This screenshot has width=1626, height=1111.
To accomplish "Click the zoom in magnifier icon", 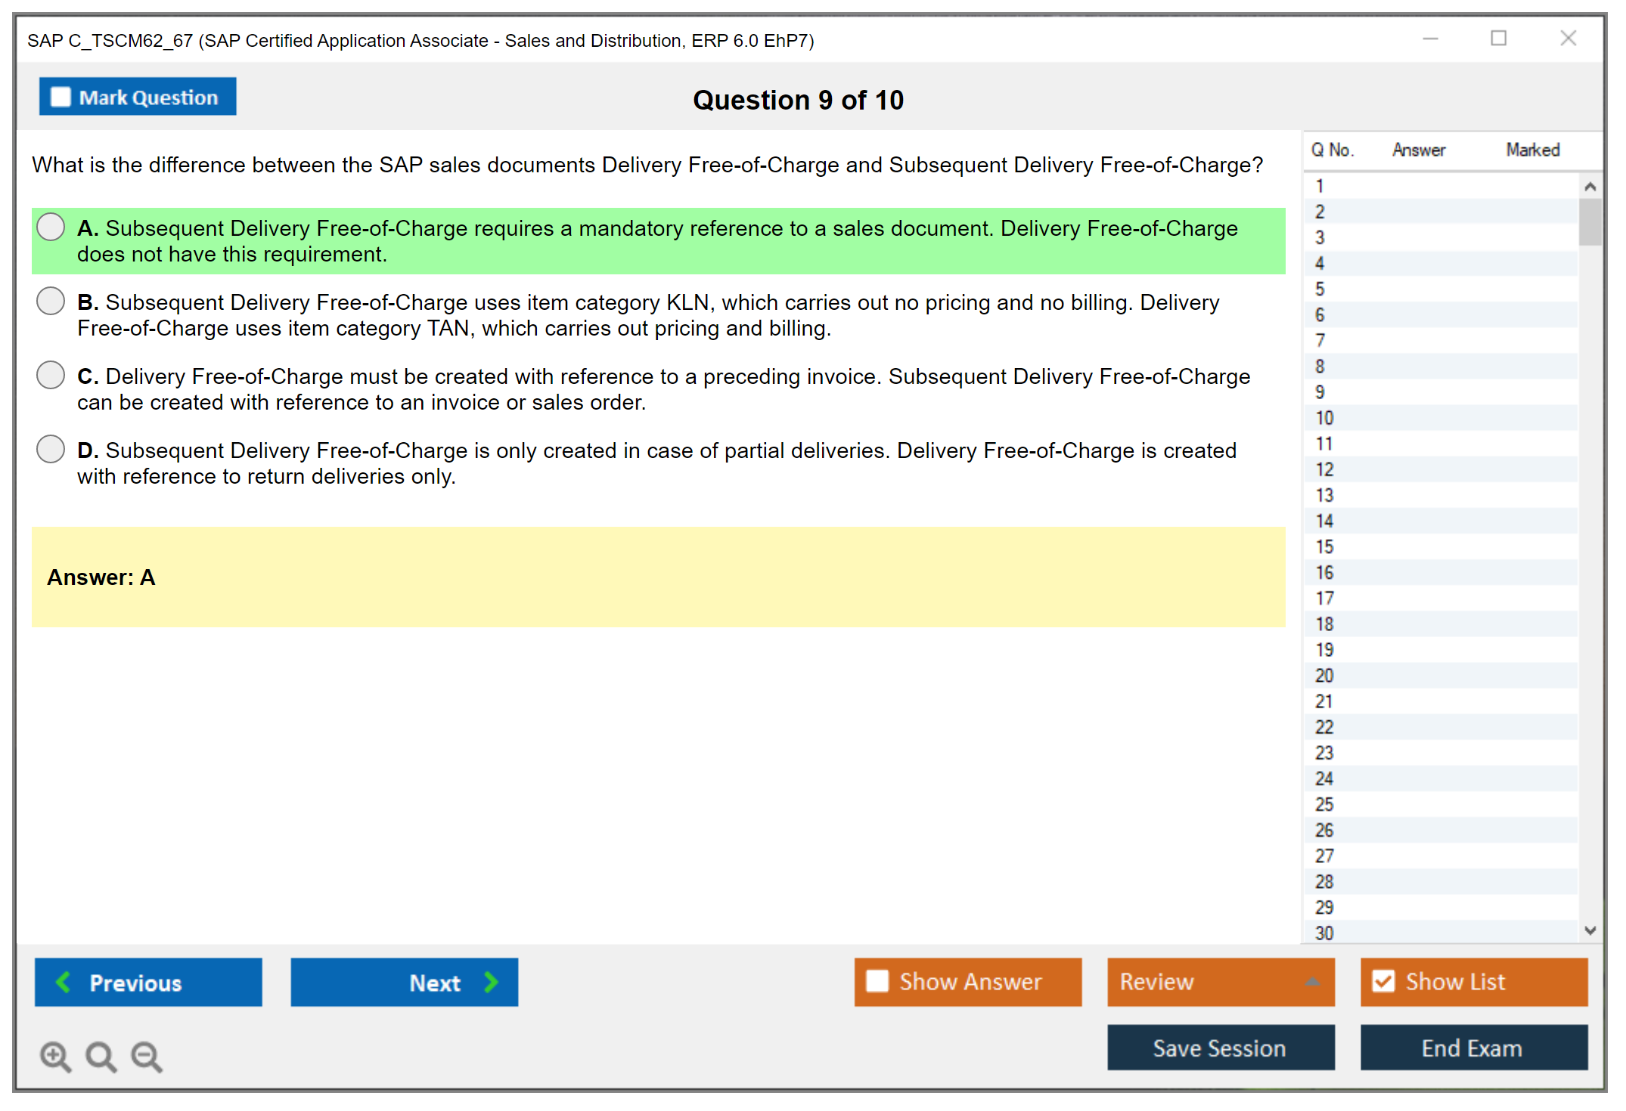I will [55, 1056].
